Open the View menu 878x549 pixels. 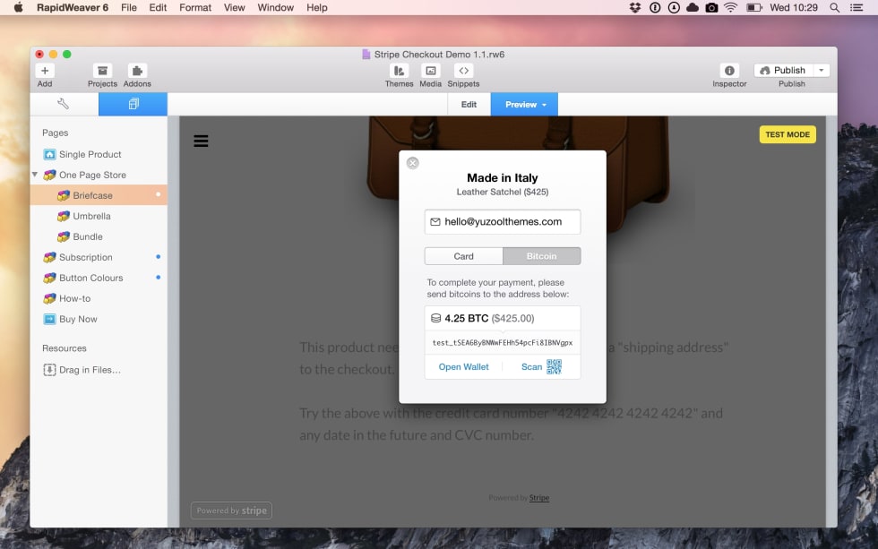[x=234, y=7]
